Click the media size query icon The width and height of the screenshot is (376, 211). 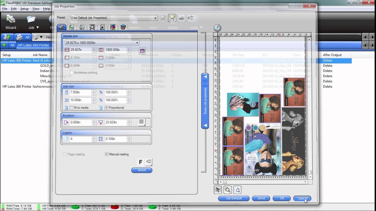pos(142,50)
